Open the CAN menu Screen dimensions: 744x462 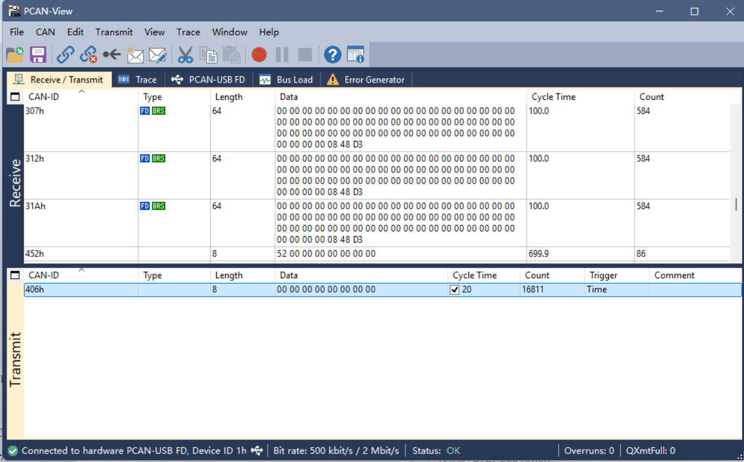(45, 32)
